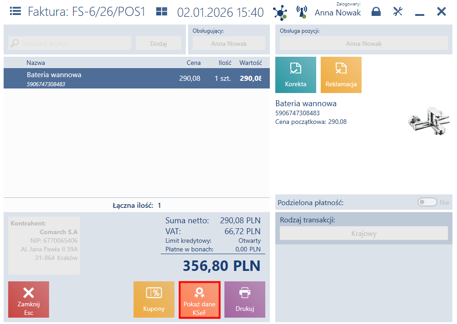Screen dimensions: 457x324
Task: Click the logged-in user Anna Nowak
Action: 338,13
